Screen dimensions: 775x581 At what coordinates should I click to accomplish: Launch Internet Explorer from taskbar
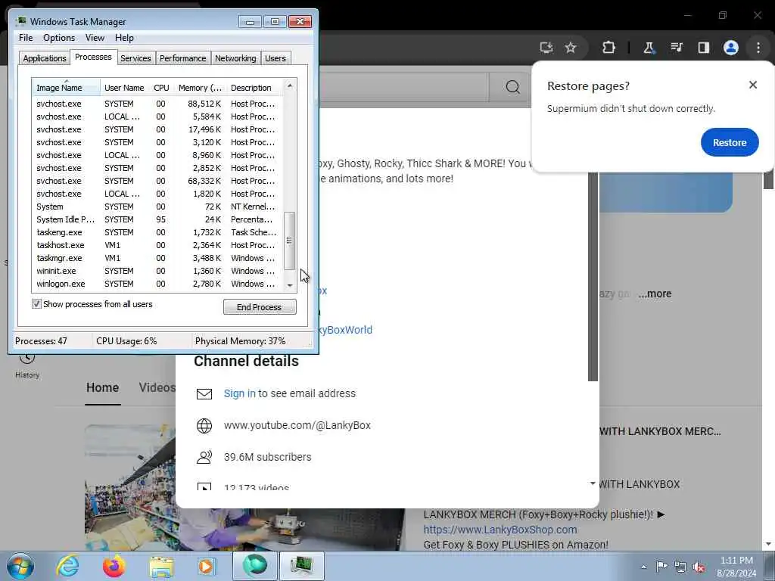pyautogui.click(x=67, y=566)
